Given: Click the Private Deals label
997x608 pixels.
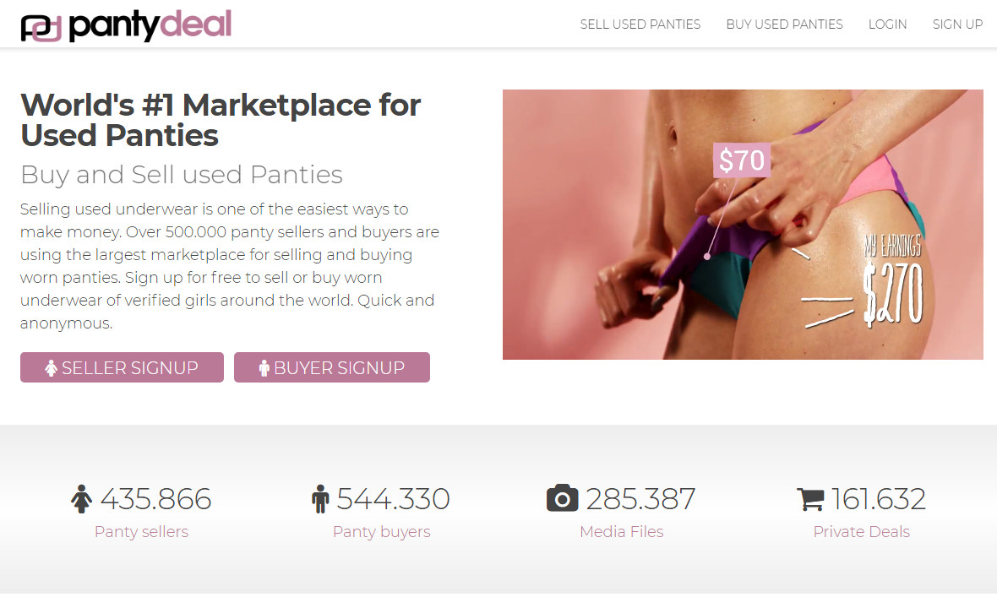Looking at the screenshot, I should tap(861, 532).
